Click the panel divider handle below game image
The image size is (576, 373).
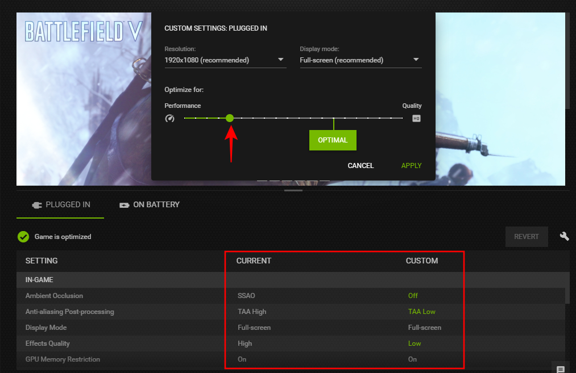pyautogui.click(x=293, y=190)
